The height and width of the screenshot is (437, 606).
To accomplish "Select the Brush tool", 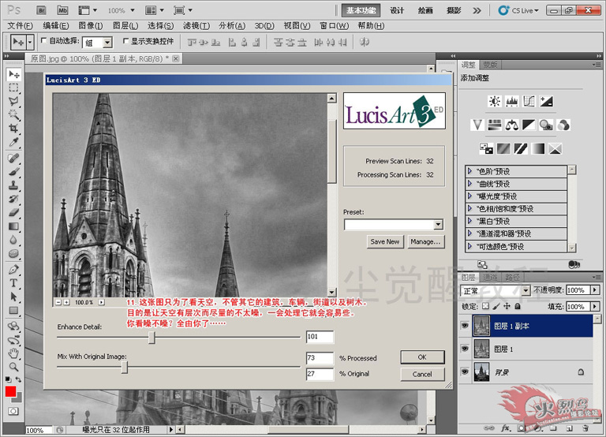I will (x=13, y=171).
